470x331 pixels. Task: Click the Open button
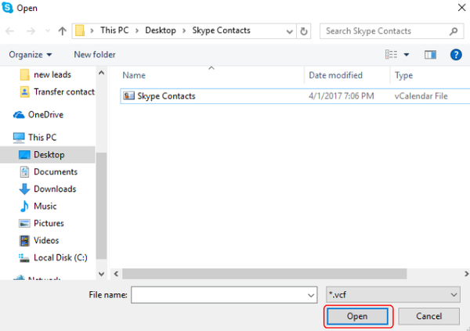[x=357, y=316]
